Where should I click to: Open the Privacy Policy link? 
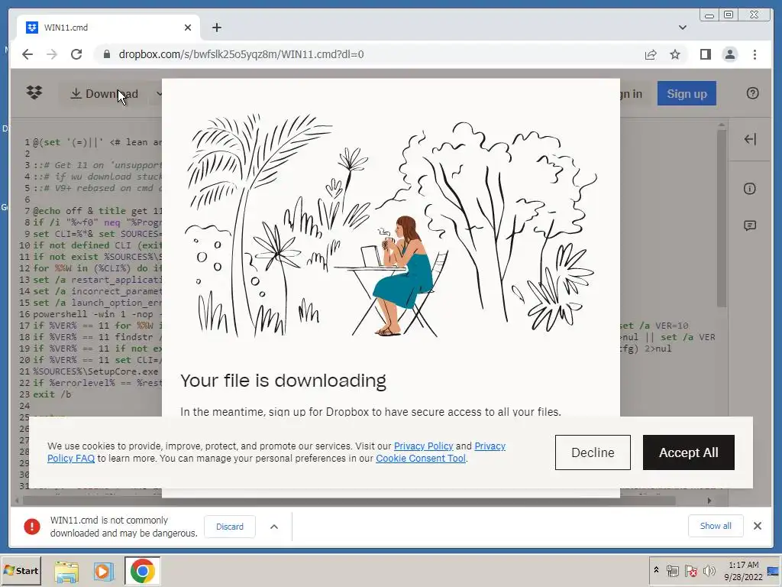pos(423,446)
